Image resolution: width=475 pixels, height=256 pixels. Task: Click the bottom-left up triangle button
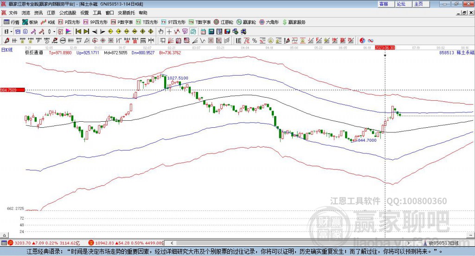(4, 235)
